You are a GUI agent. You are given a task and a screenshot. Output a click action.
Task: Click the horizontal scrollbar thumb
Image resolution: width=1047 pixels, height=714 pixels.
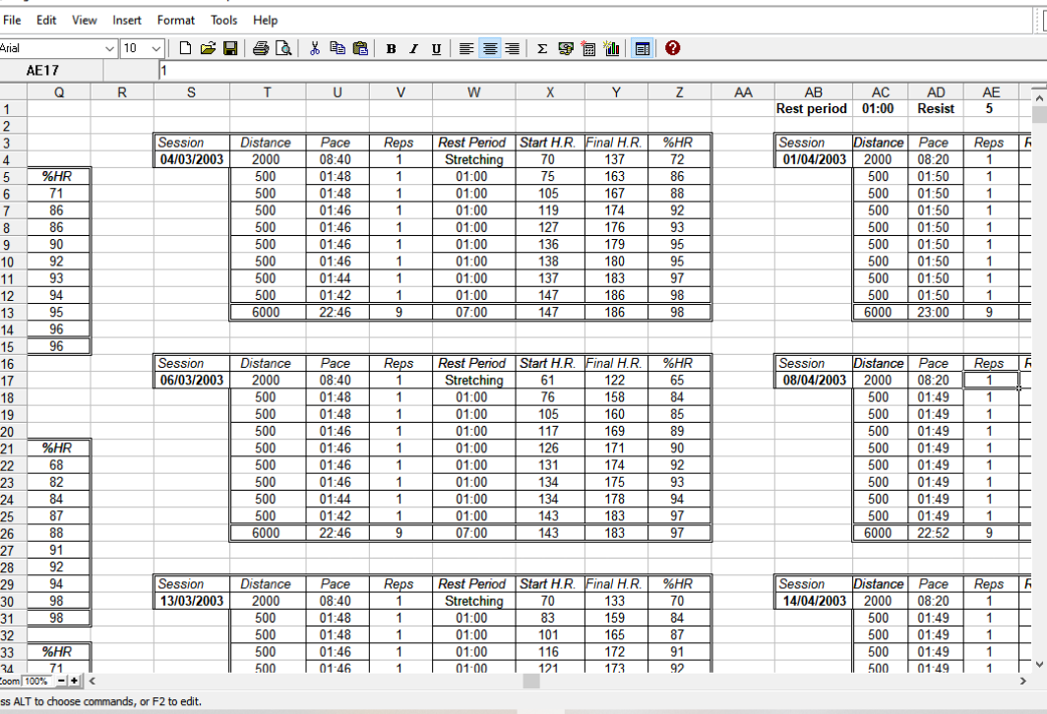[531, 681]
